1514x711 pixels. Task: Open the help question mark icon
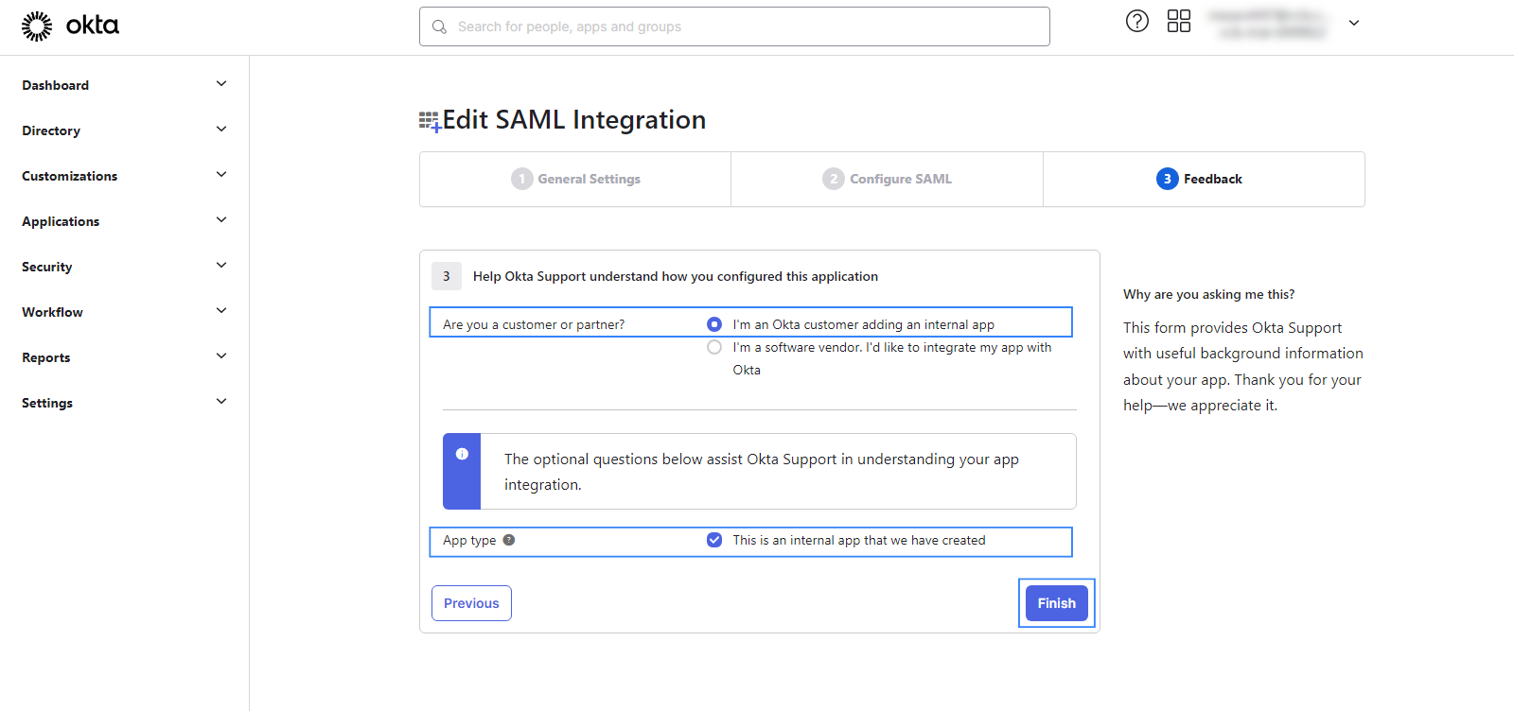coord(1136,21)
